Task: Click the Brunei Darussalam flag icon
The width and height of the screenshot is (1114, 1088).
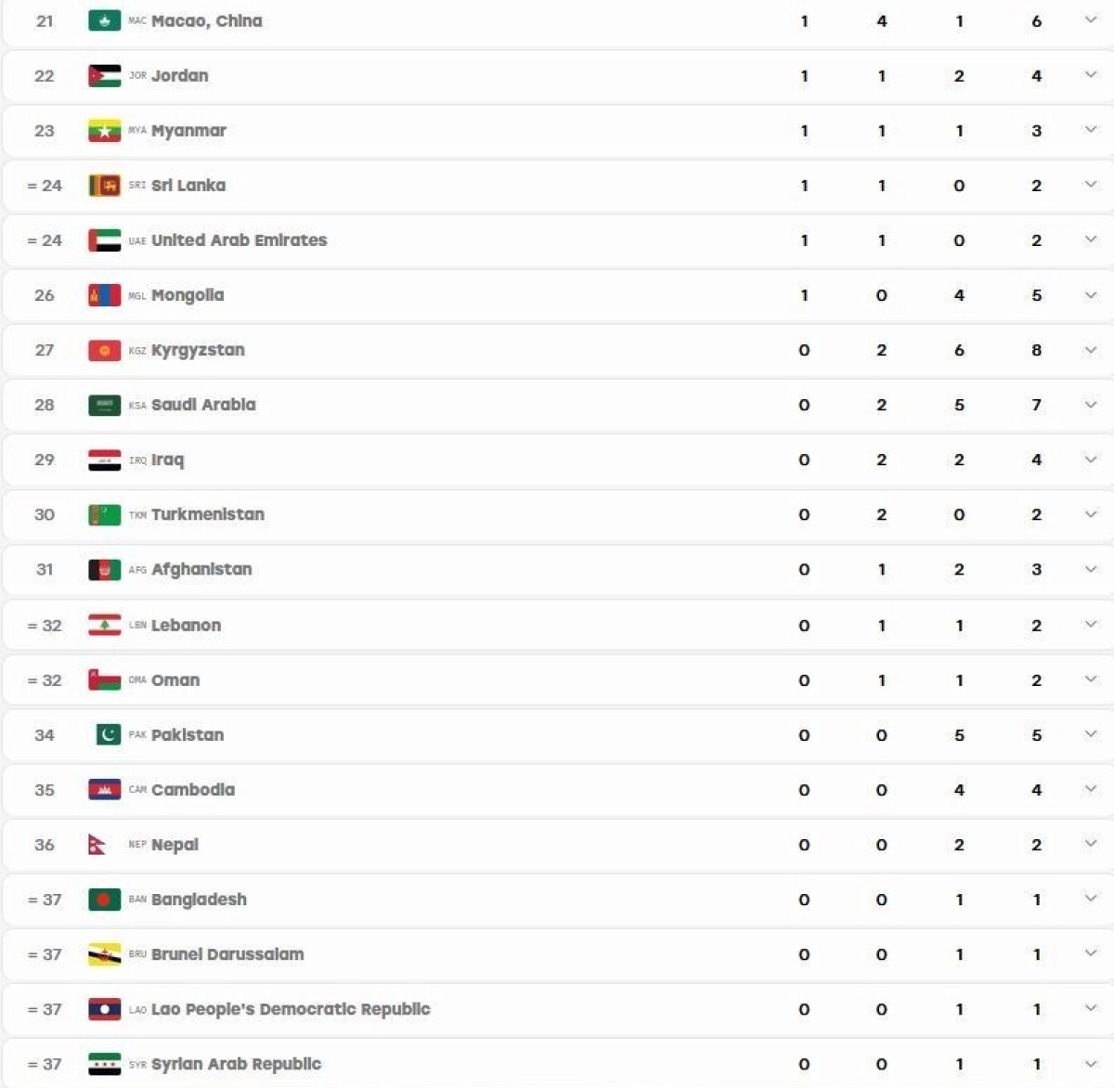Action: (104, 954)
